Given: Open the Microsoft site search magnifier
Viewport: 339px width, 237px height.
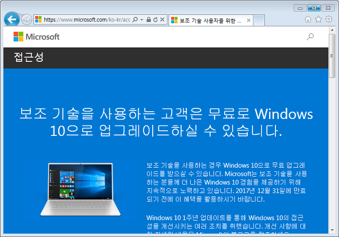Looking at the screenshot, I should click(x=310, y=37).
